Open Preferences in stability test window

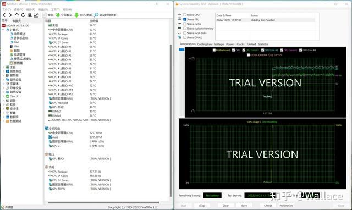(x=286, y=206)
